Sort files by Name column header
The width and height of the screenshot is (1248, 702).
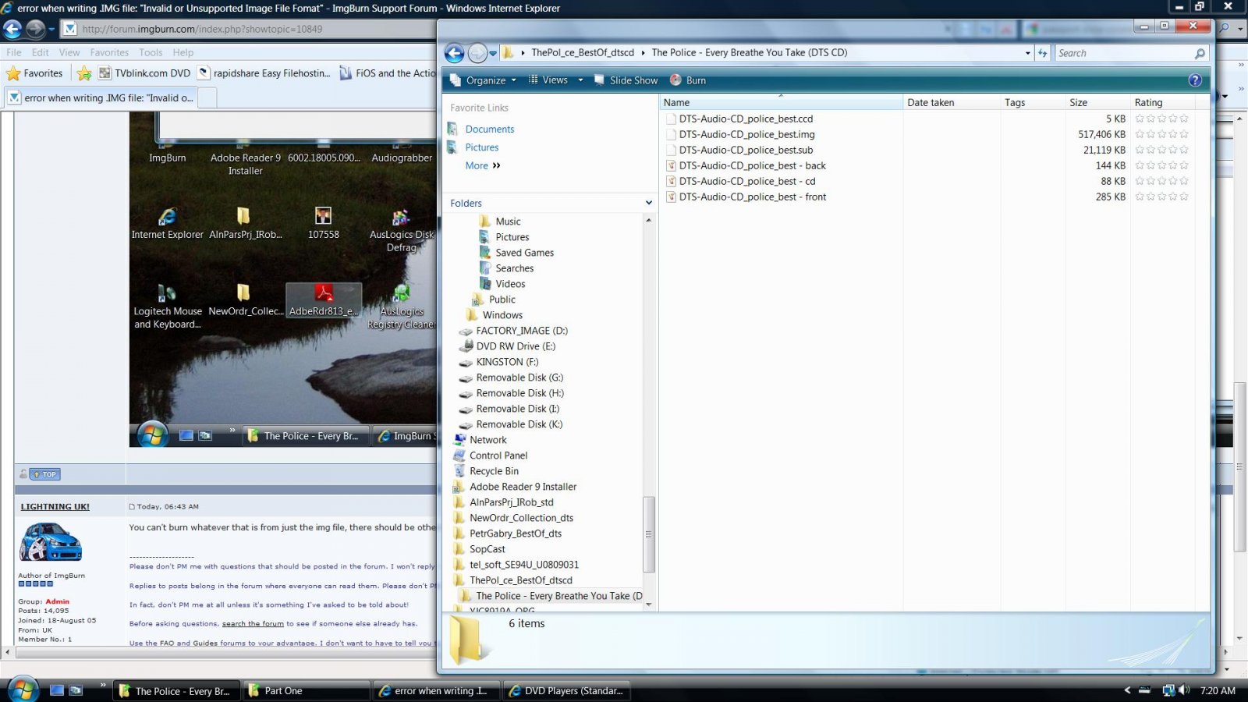click(x=676, y=102)
